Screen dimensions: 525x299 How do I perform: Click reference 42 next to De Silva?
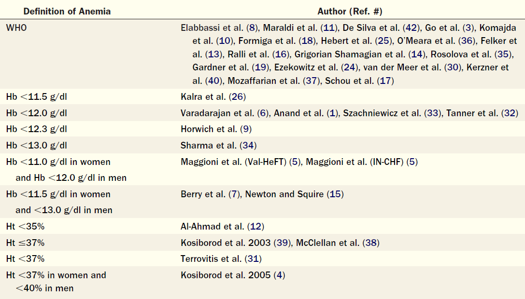point(411,28)
